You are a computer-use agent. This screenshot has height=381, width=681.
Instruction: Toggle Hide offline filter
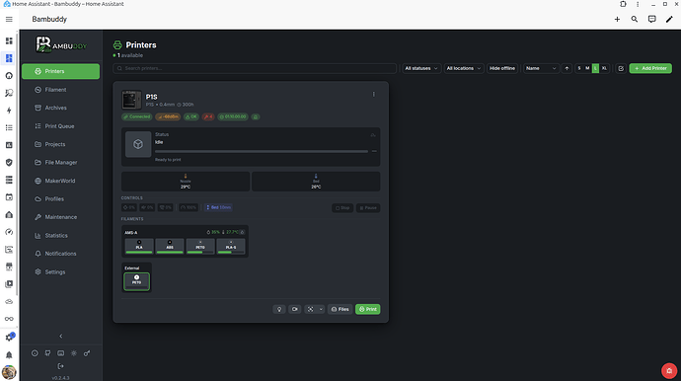502,68
